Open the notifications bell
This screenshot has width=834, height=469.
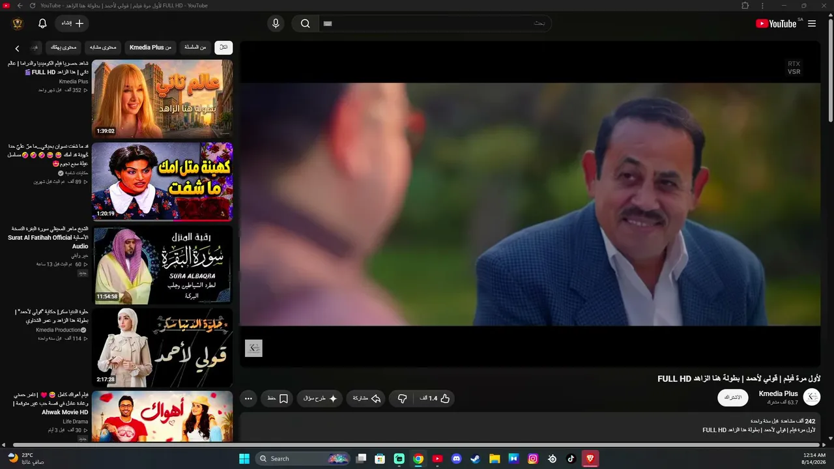[42, 23]
